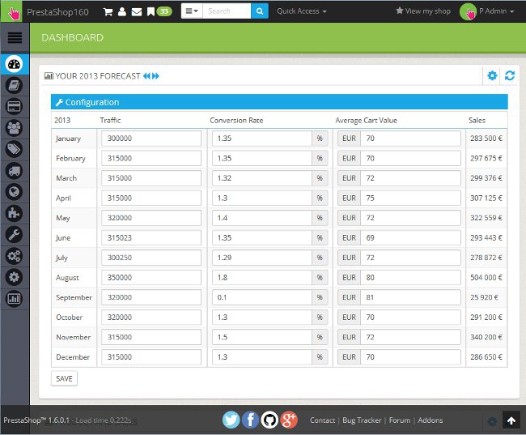Screen dimensions: 526x435
Task: Open the Stats bar chart sidebar icon
Action: tap(14, 299)
